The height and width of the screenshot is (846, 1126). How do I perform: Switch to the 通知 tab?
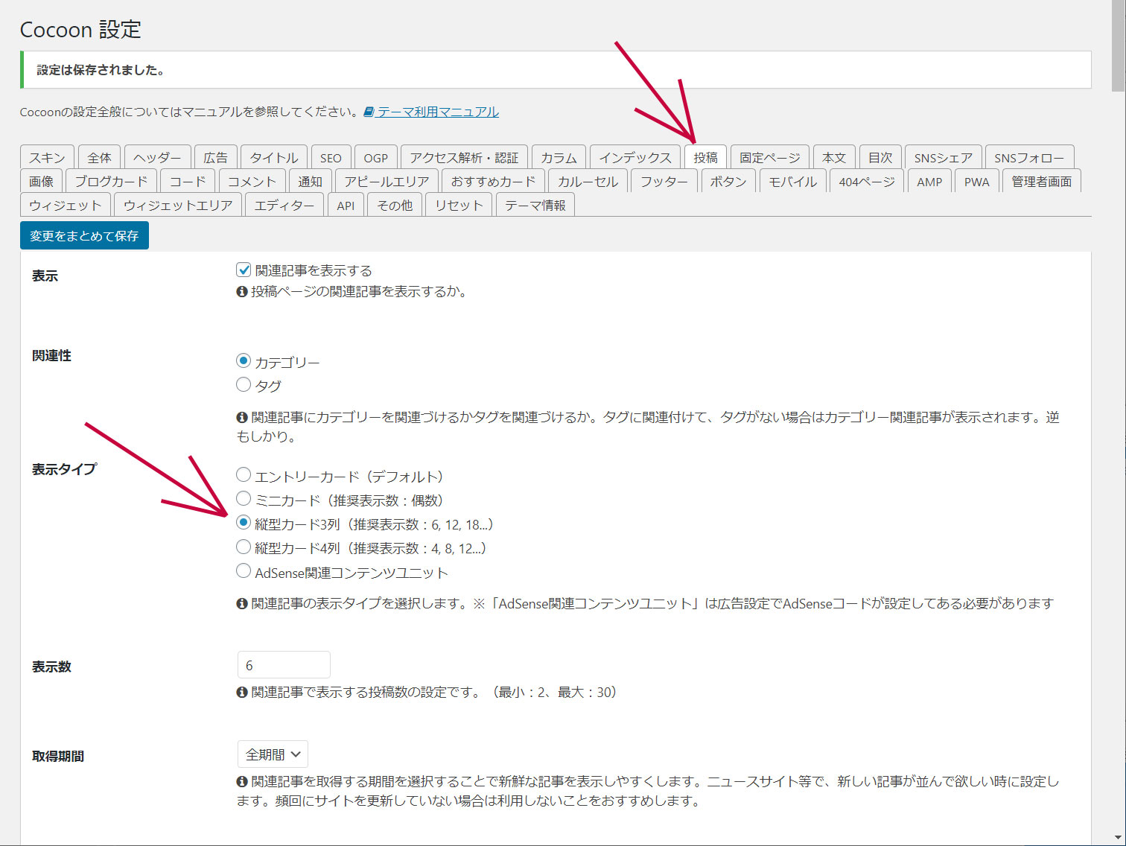[310, 181]
